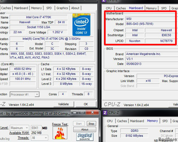The height and width of the screenshot is (142, 178).
Task: Click the Revision value C0
Action: (x=86, y=49)
